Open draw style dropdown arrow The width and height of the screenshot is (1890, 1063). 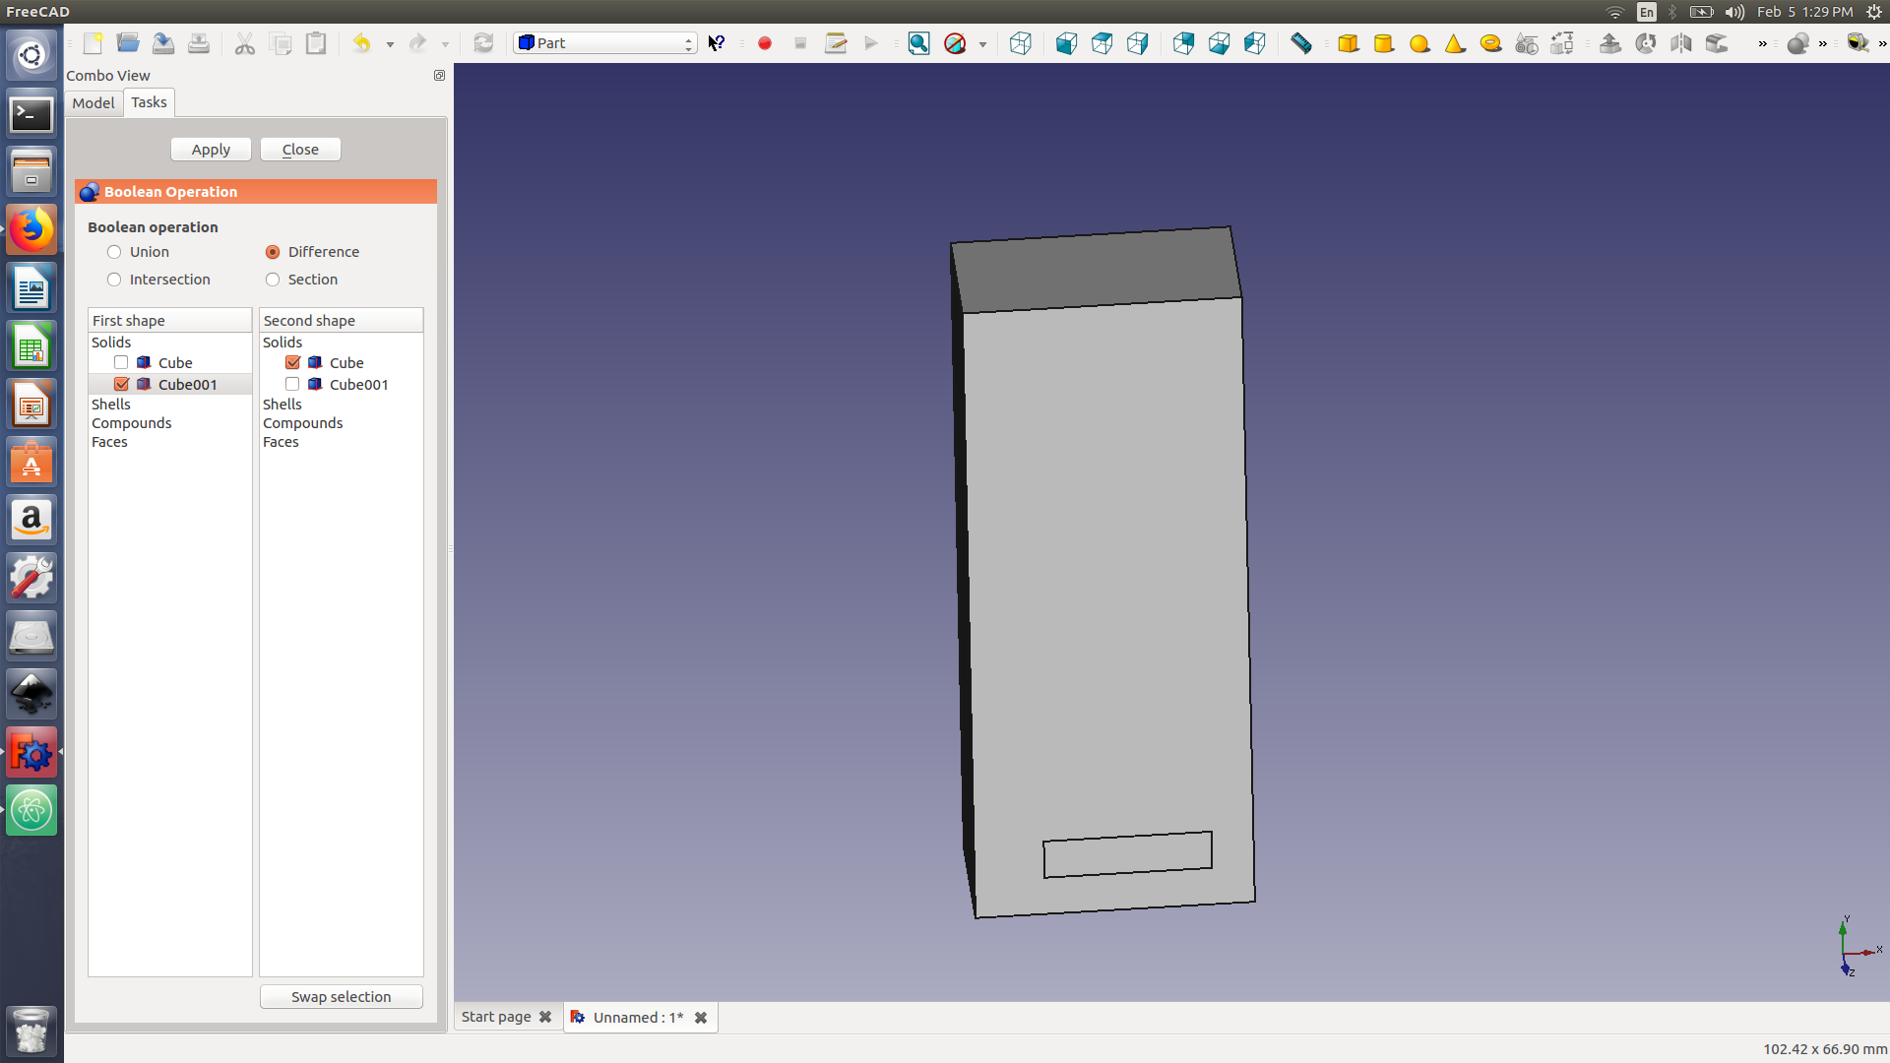point(982,44)
